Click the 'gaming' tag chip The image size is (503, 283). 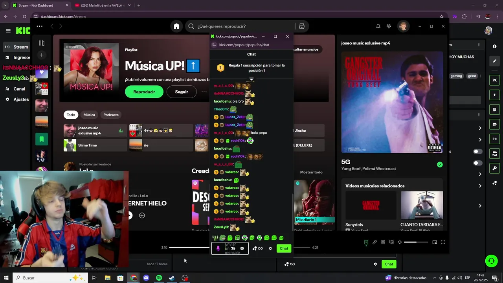click(456, 76)
